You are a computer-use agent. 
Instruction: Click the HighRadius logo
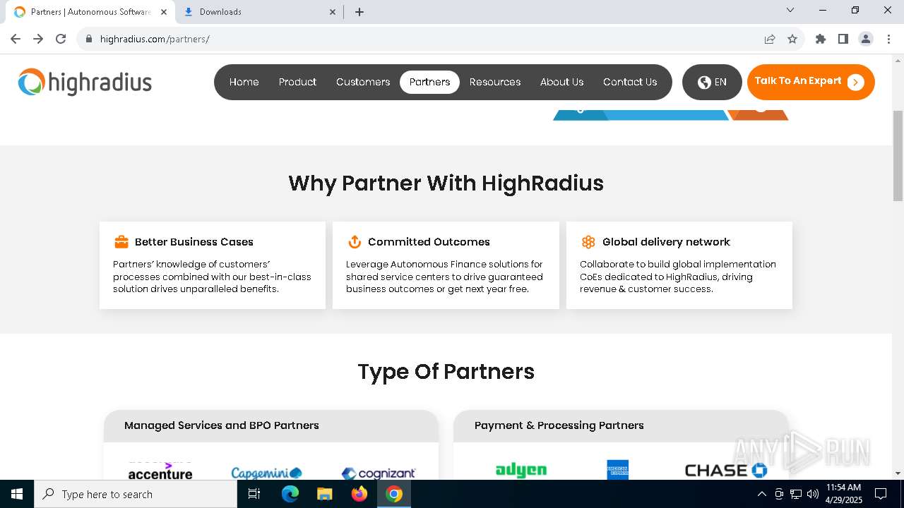85,83
